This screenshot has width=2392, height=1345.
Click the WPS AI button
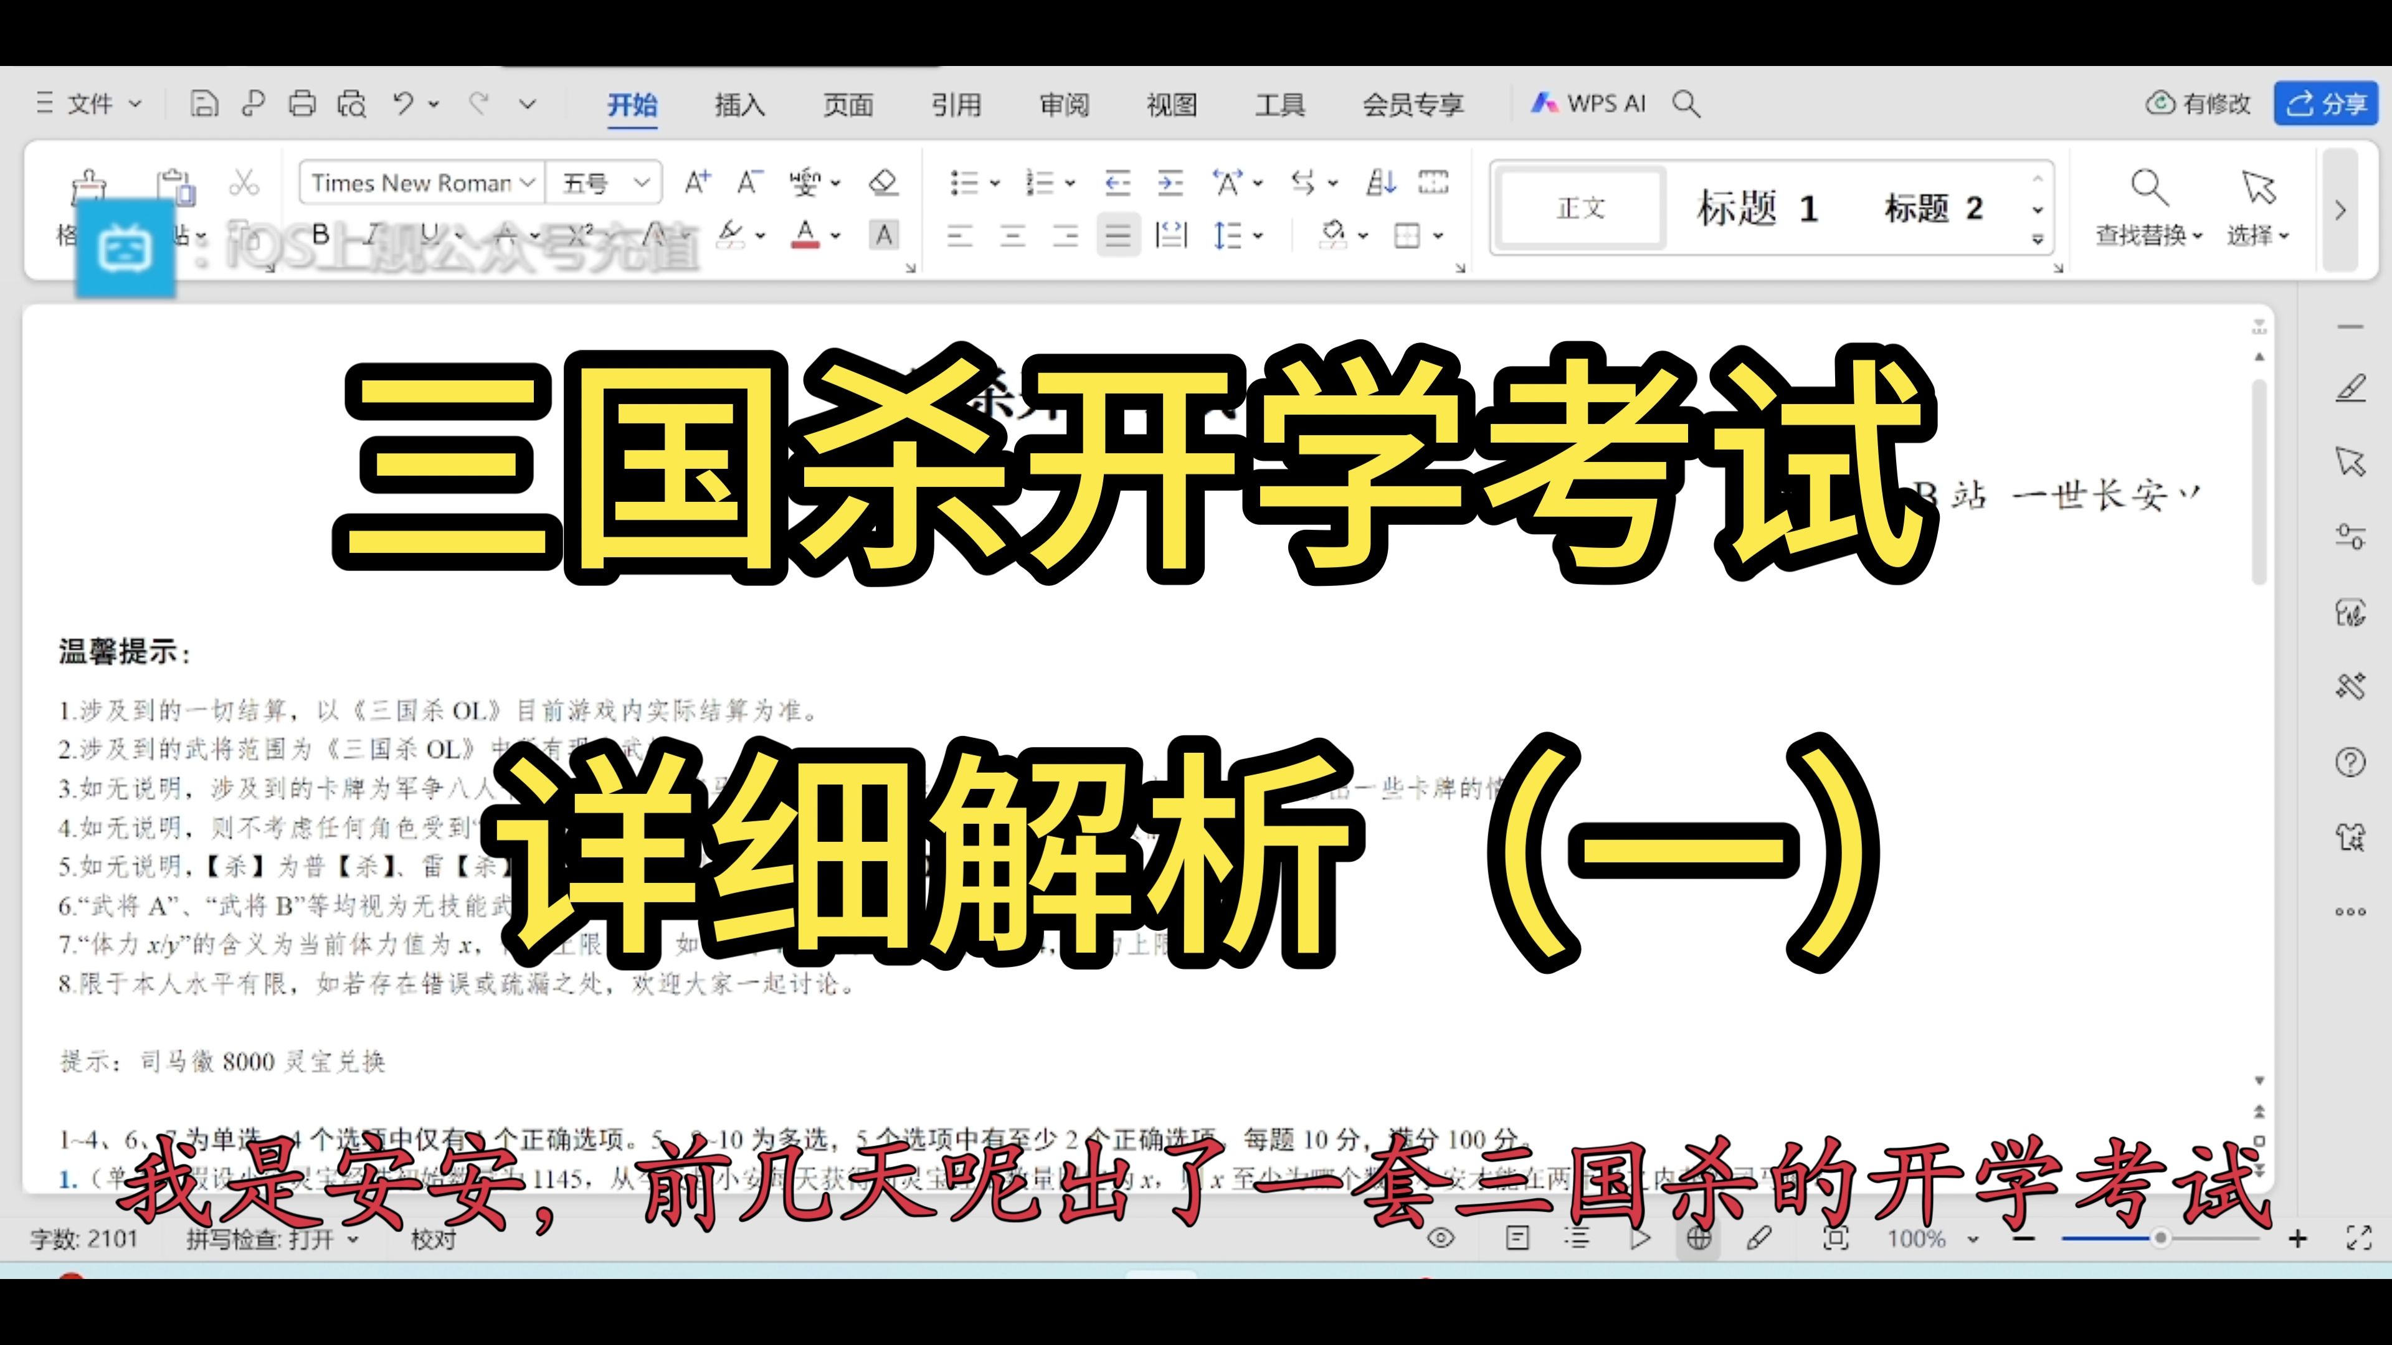[x=1589, y=103]
